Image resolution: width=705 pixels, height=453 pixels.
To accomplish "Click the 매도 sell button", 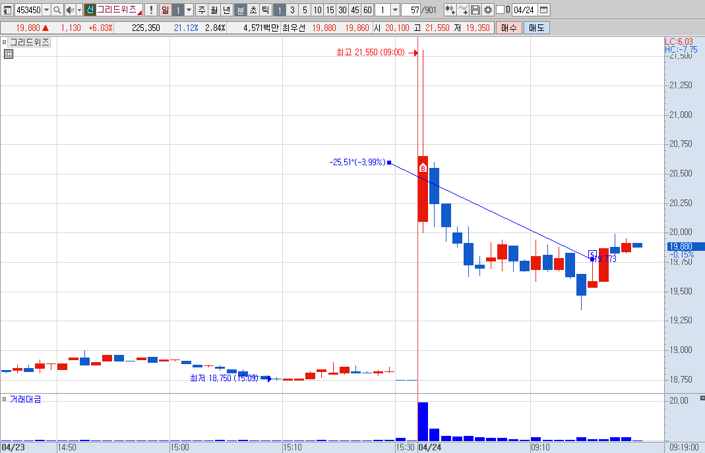I will point(536,28).
